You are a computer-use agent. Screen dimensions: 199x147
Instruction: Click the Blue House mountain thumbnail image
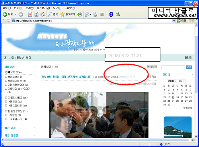178,127
